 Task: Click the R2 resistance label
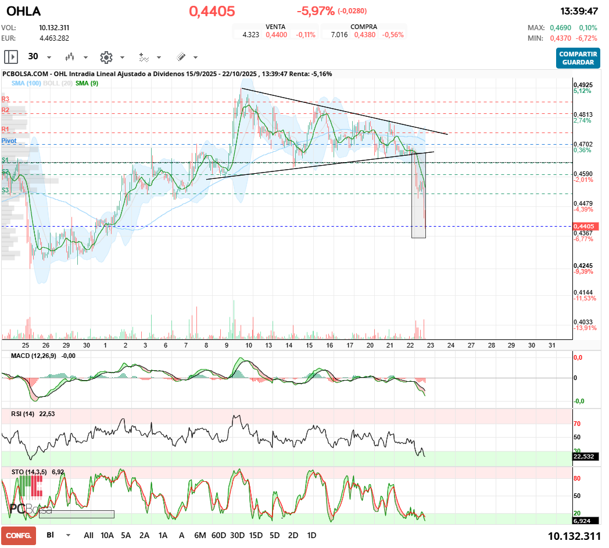[5, 110]
